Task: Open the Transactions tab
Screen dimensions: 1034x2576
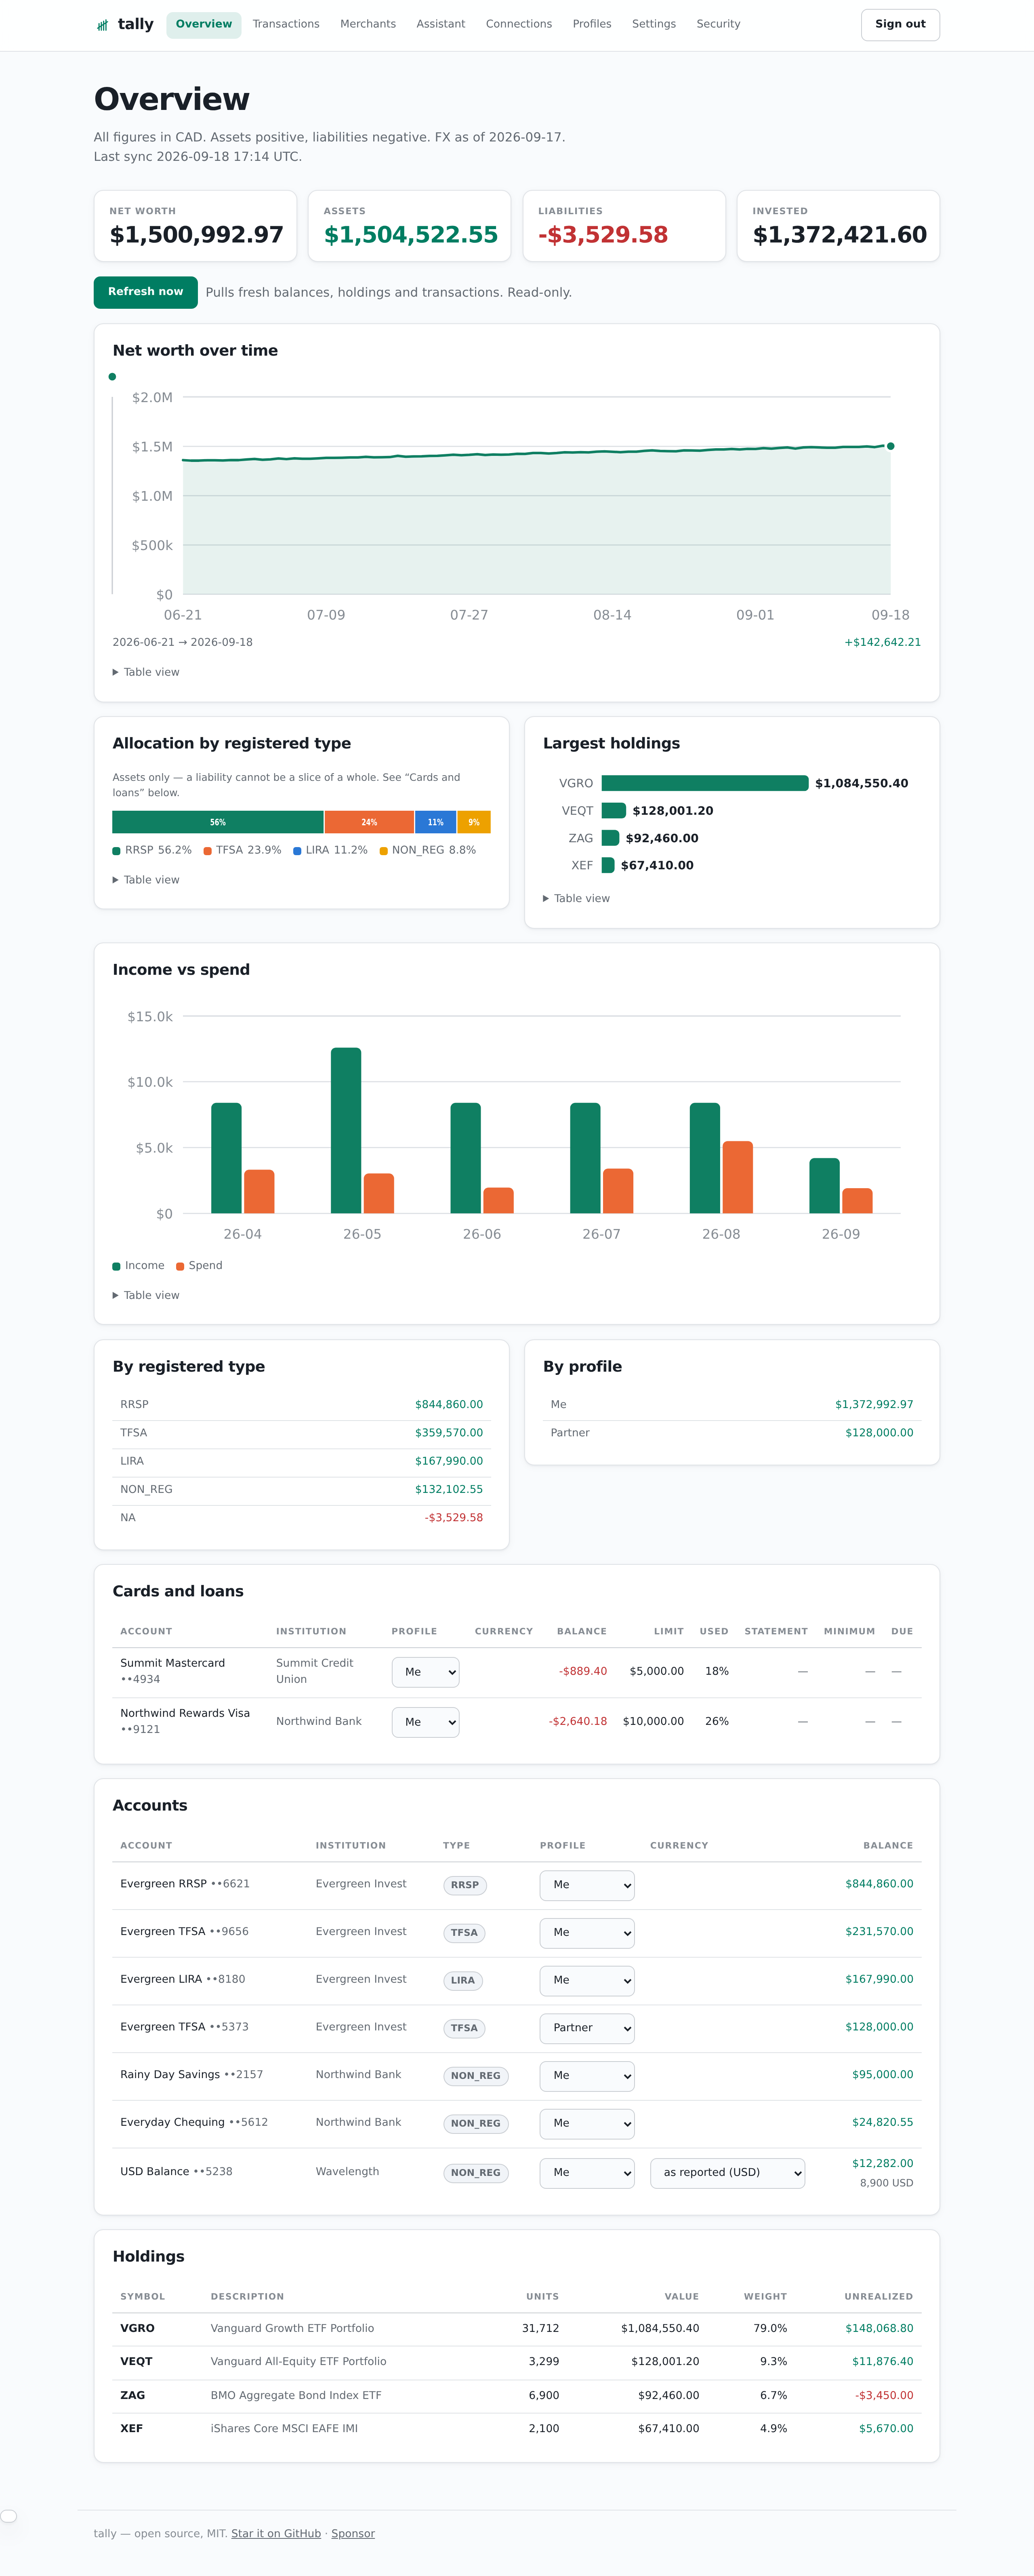Action: tap(286, 24)
